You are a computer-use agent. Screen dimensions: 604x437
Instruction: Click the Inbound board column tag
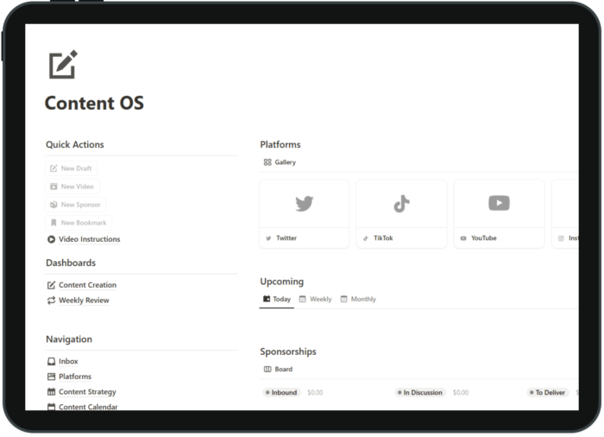coord(281,393)
